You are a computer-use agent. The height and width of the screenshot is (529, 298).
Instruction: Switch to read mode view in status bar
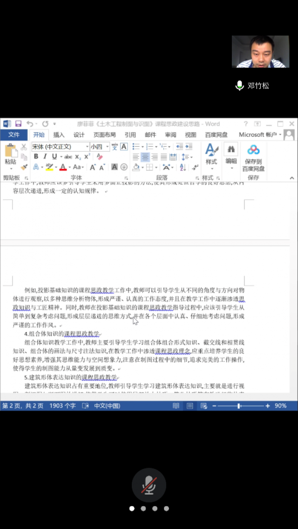pos(176,406)
